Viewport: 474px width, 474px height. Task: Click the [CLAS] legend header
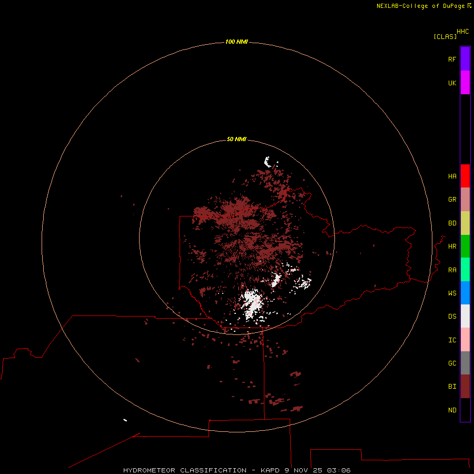[445, 36]
